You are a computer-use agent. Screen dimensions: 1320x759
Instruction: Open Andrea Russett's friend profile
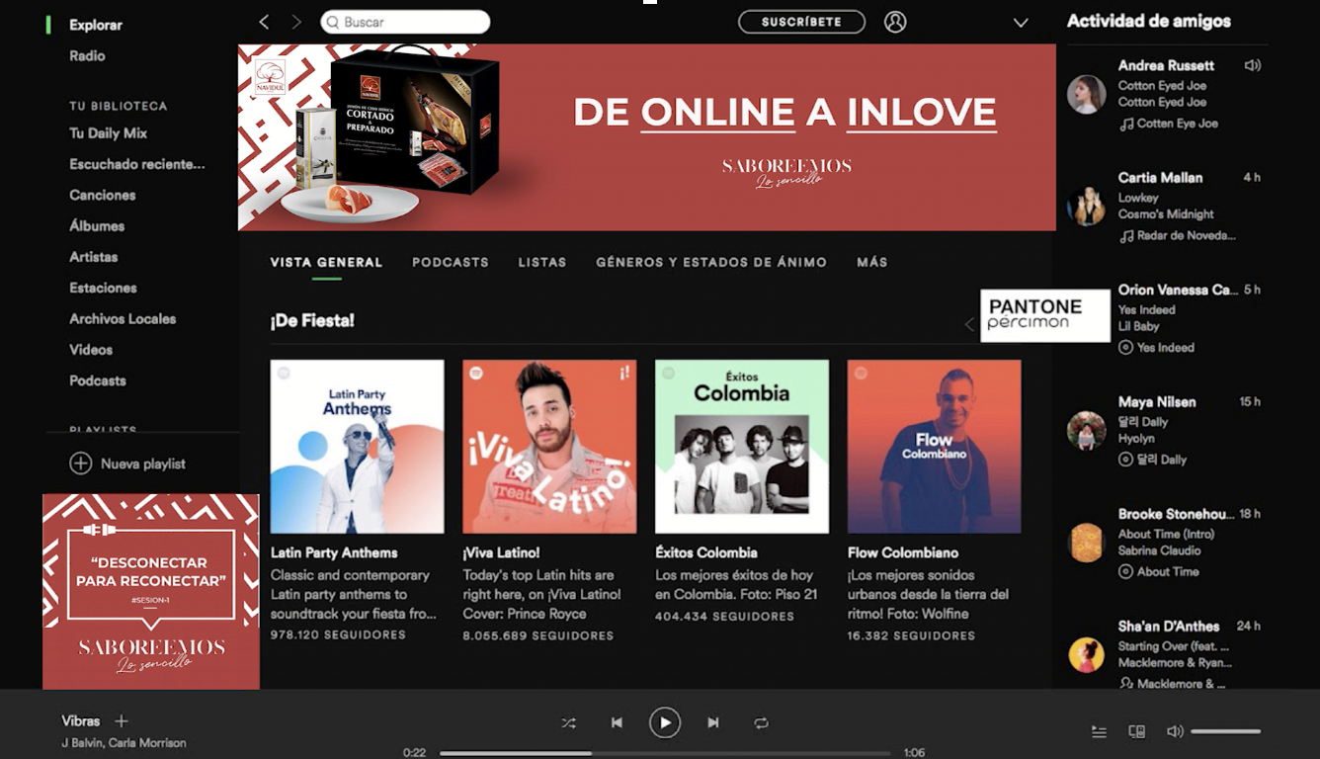click(x=1166, y=65)
